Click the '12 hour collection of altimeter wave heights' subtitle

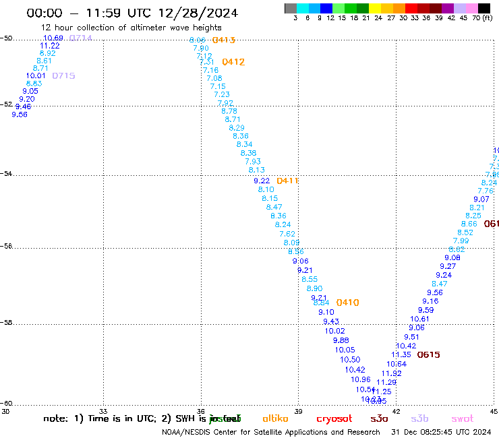[131, 28]
